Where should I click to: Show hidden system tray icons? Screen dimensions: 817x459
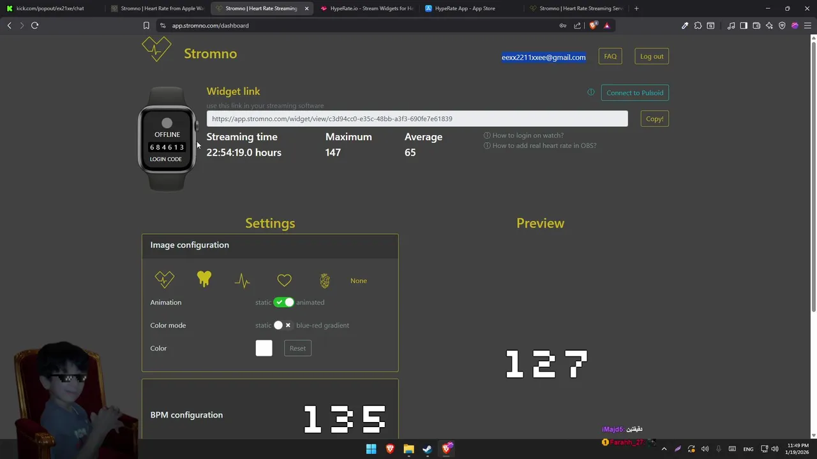click(664, 449)
